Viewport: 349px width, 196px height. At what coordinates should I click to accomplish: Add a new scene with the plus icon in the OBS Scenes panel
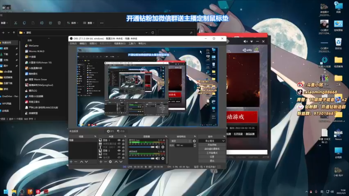71,162
